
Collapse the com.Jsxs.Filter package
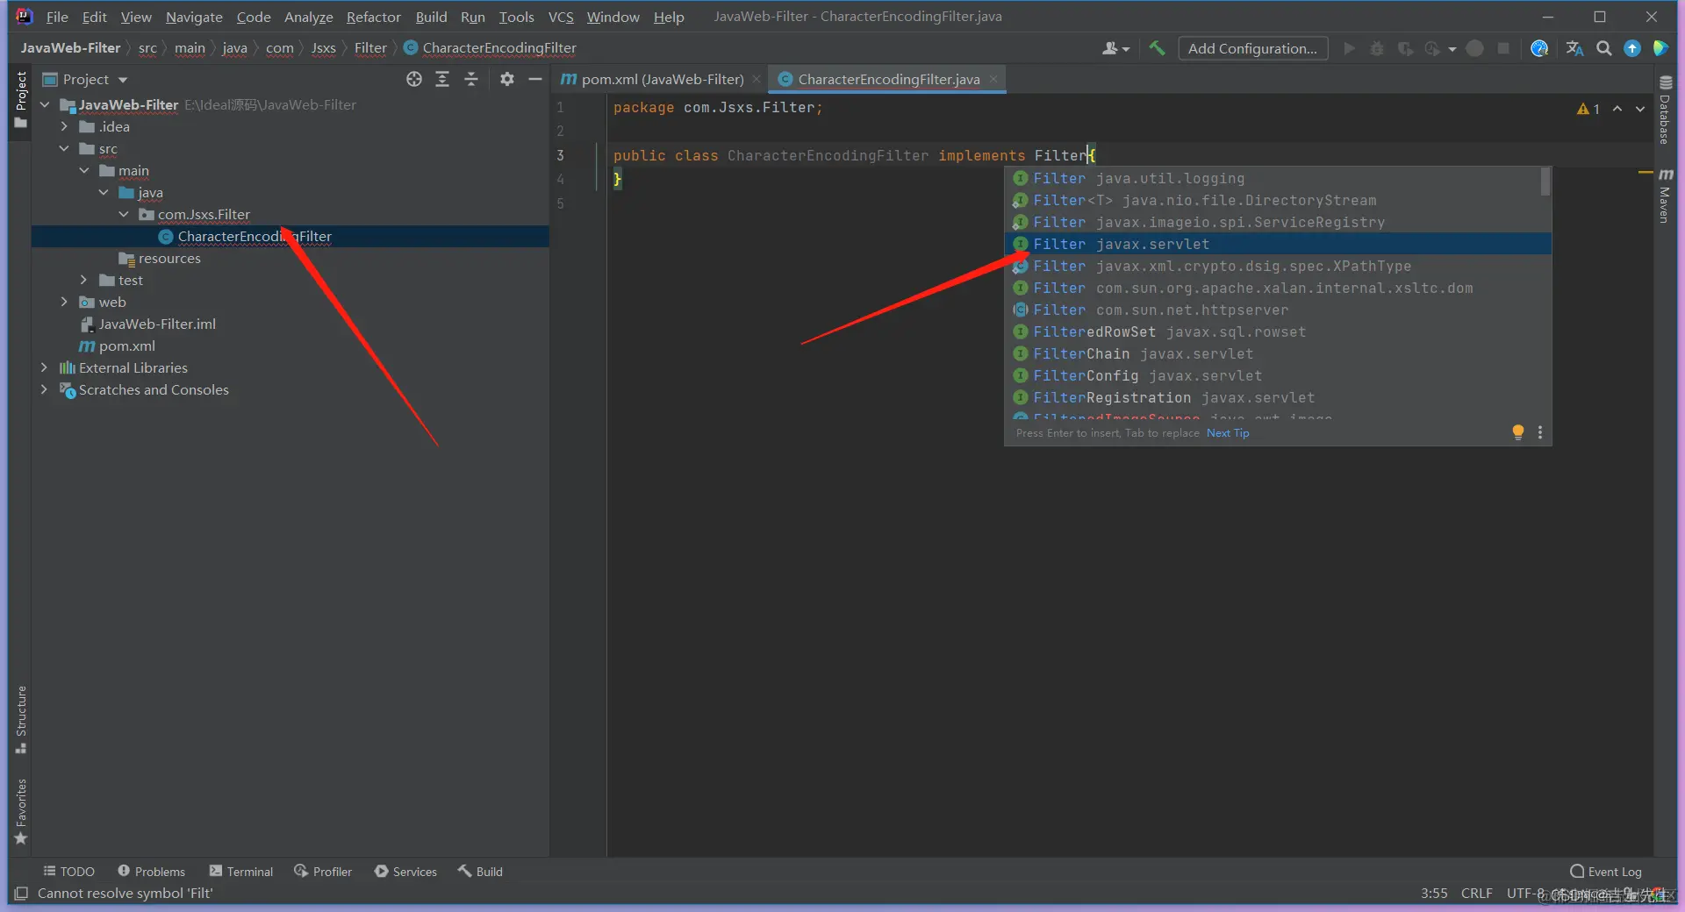click(x=124, y=215)
